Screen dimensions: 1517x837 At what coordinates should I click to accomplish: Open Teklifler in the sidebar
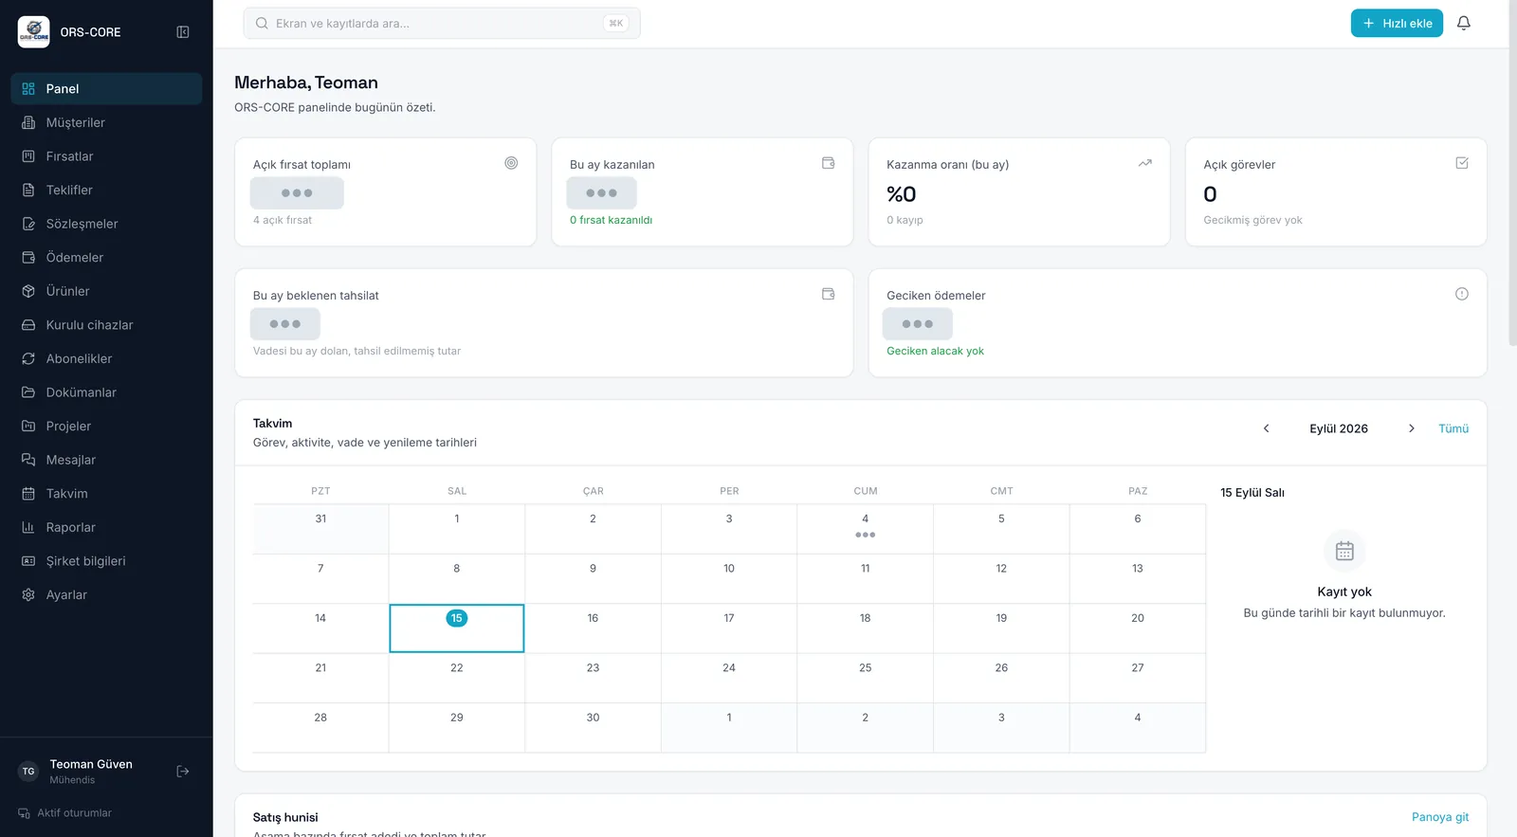coord(106,190)
